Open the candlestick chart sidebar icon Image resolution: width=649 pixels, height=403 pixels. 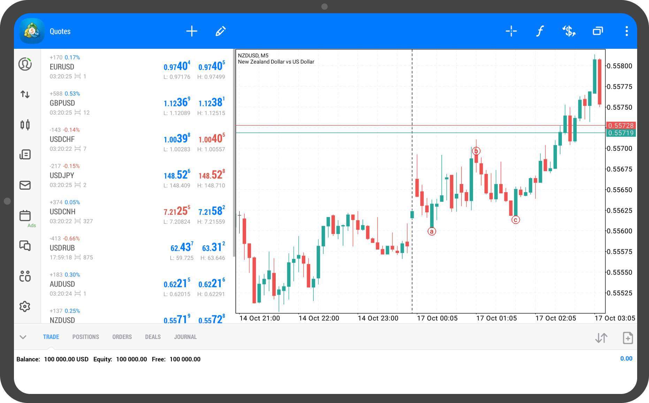tap(25, 125)
